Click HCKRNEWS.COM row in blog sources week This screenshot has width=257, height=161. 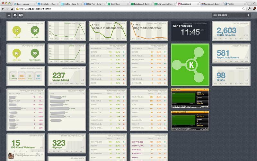149,128
